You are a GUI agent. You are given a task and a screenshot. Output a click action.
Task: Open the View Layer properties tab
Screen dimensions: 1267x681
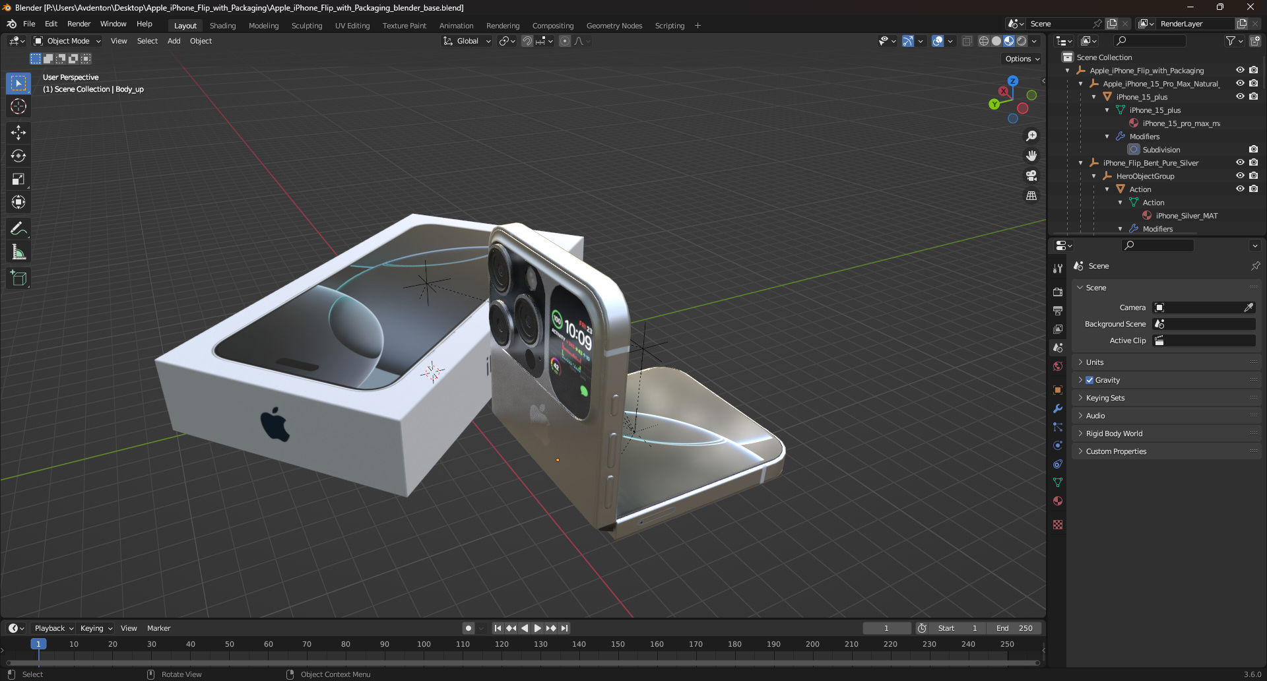pos(1058,329)
